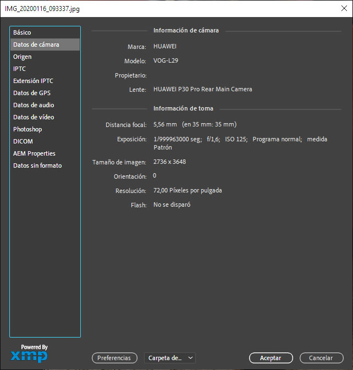Image resolution: width=353 pixels, height=370 pixels.
Task: Open AEM Properties section
Action: (x=45, y=153)
